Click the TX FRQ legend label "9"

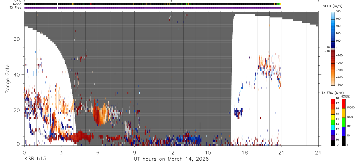point(337,145)
